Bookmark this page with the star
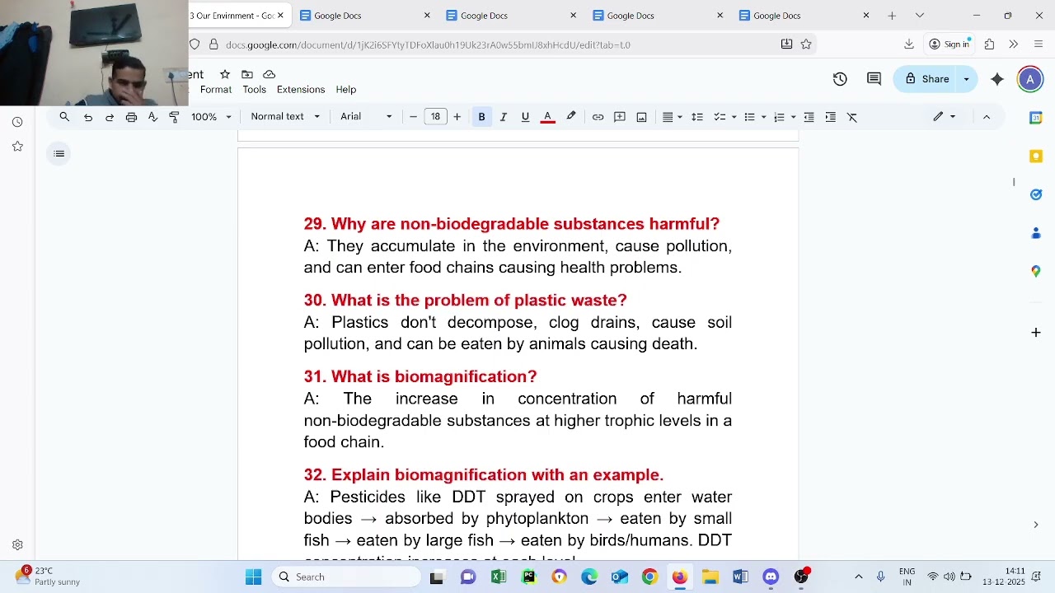This screenshot has height=593, width=1055. tap(806, 44)
